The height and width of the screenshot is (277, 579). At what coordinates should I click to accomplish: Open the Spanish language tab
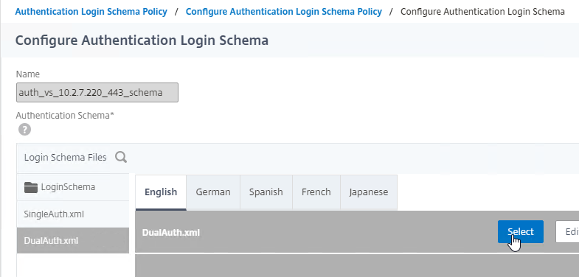[x=266, y=192]
